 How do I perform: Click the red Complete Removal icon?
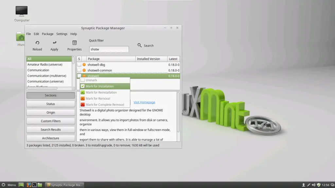(83, 105)
